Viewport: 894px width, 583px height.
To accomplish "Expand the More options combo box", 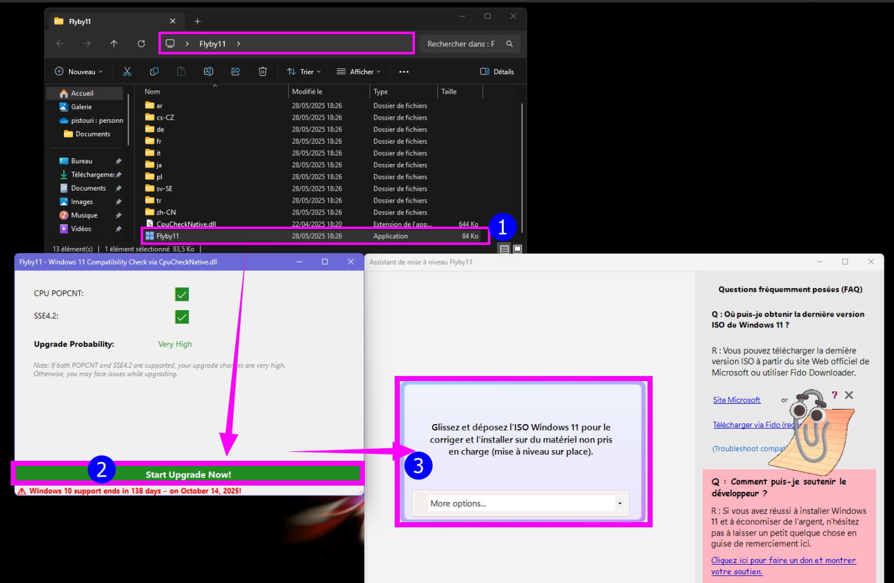I will (x=620, y=503).
